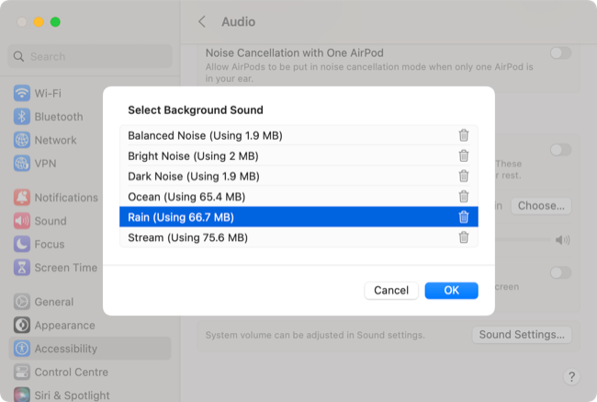Click trash icon beside Rain
597x402 pixels.
pyautogui.click(x=464, y=217)
